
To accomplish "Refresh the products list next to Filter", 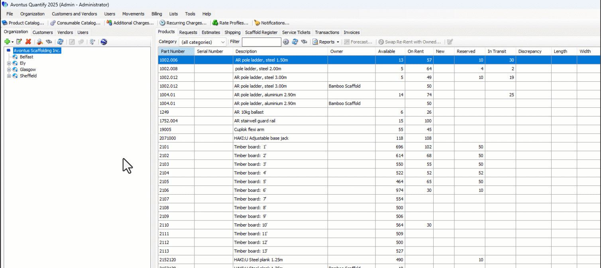I will click(x=295, y=42).
